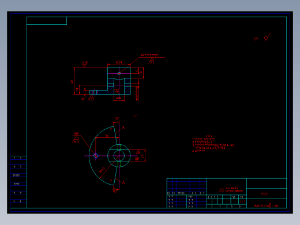Screen dimensions: 300x225
Task: Select the M6 thread callout label
Action: pyautogui.click(x=76, y=133)
